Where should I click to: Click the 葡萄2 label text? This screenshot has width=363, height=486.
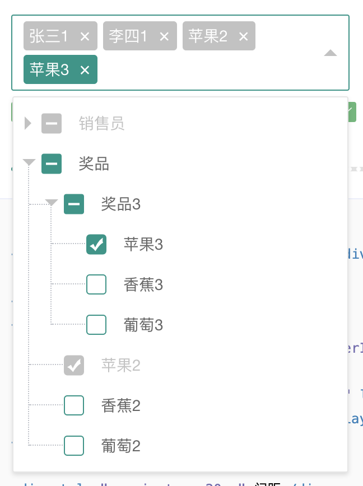tap(121, 446)
